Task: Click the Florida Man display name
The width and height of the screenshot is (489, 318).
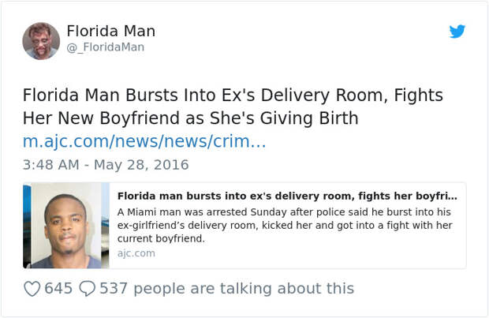Action: coord(110,32)
